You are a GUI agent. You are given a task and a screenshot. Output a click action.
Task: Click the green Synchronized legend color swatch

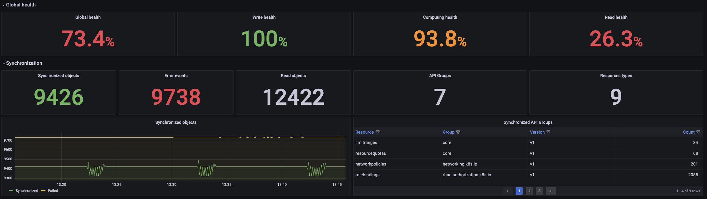coord(11,191)
